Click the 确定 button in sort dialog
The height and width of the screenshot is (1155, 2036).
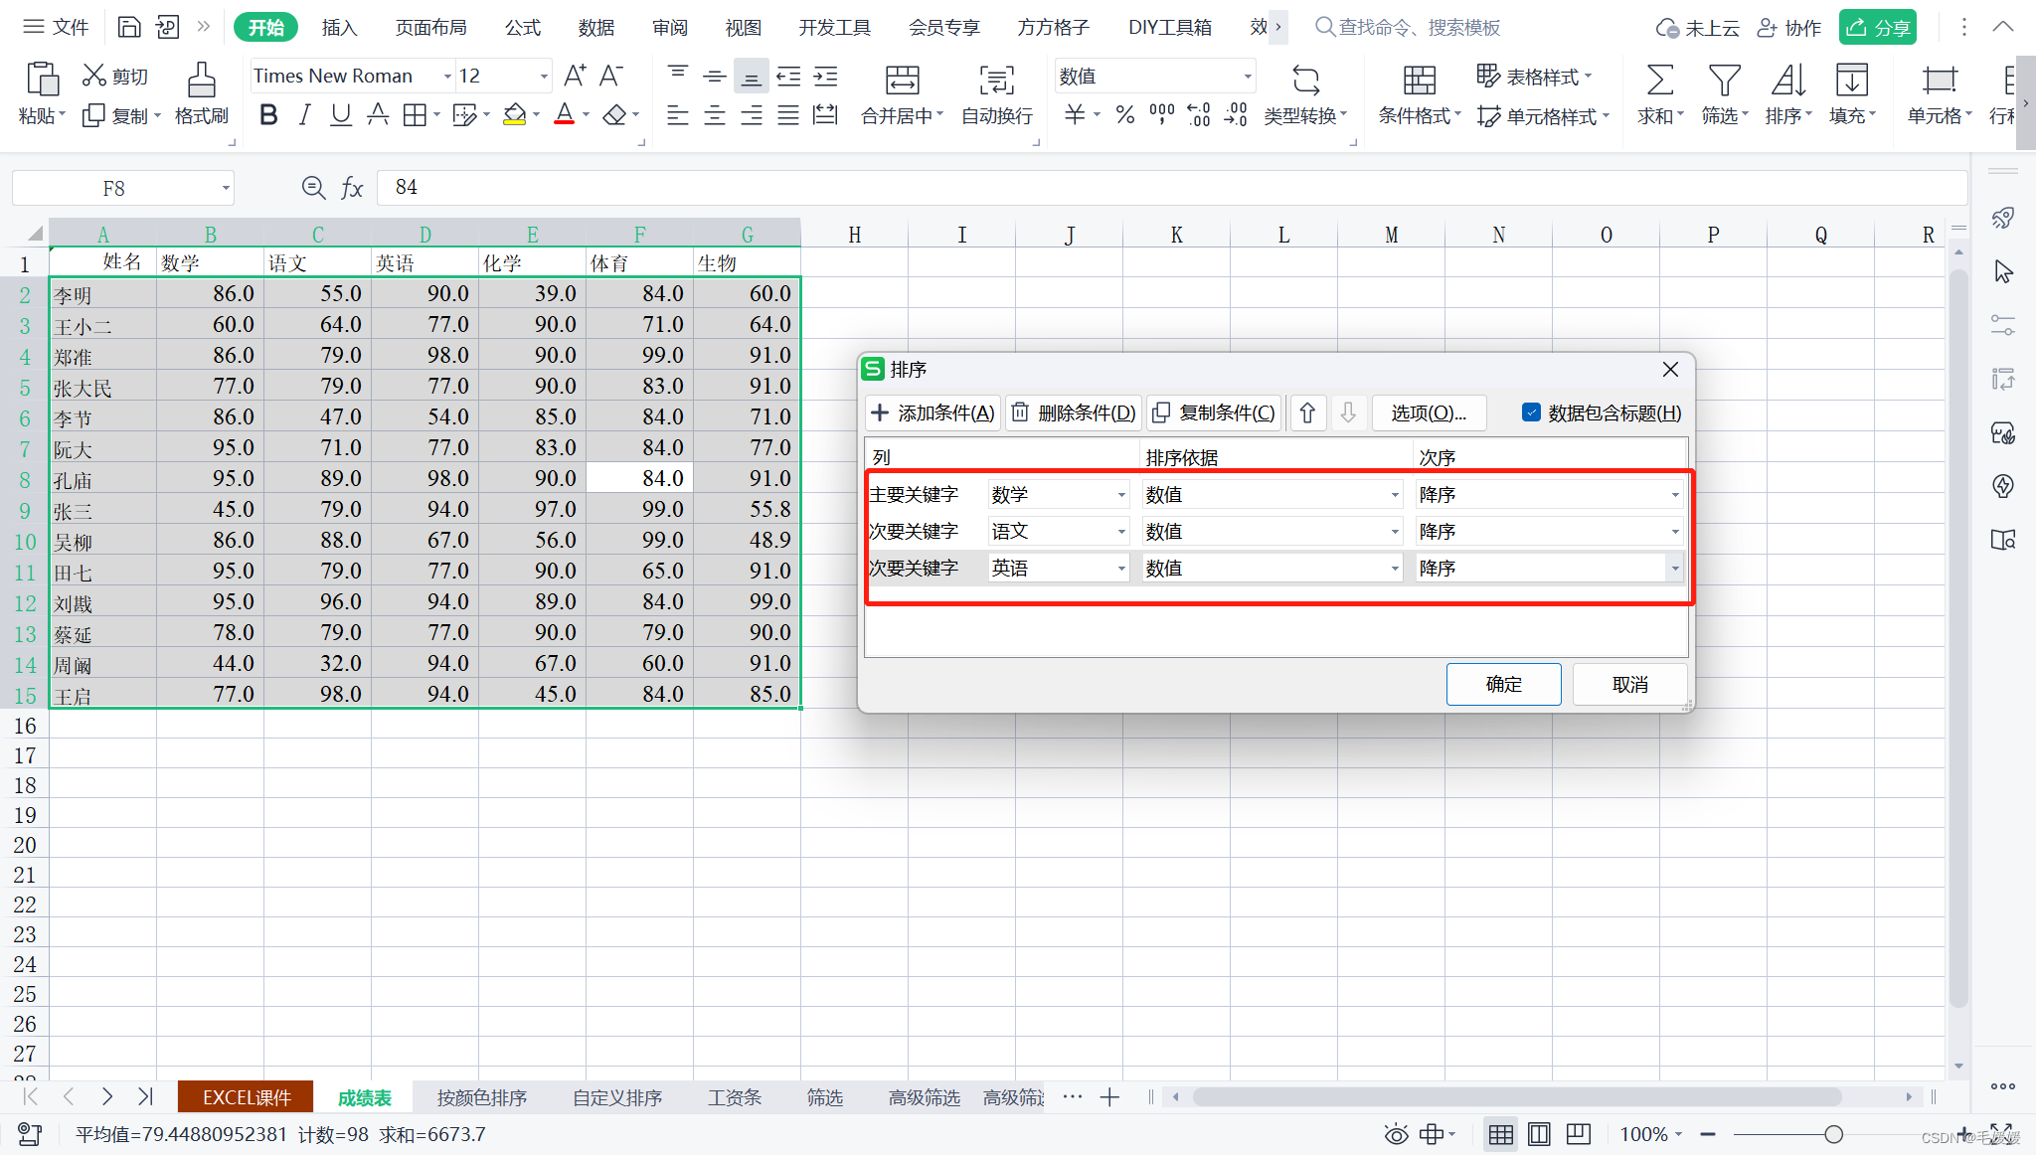click(x=1502, y=684)
